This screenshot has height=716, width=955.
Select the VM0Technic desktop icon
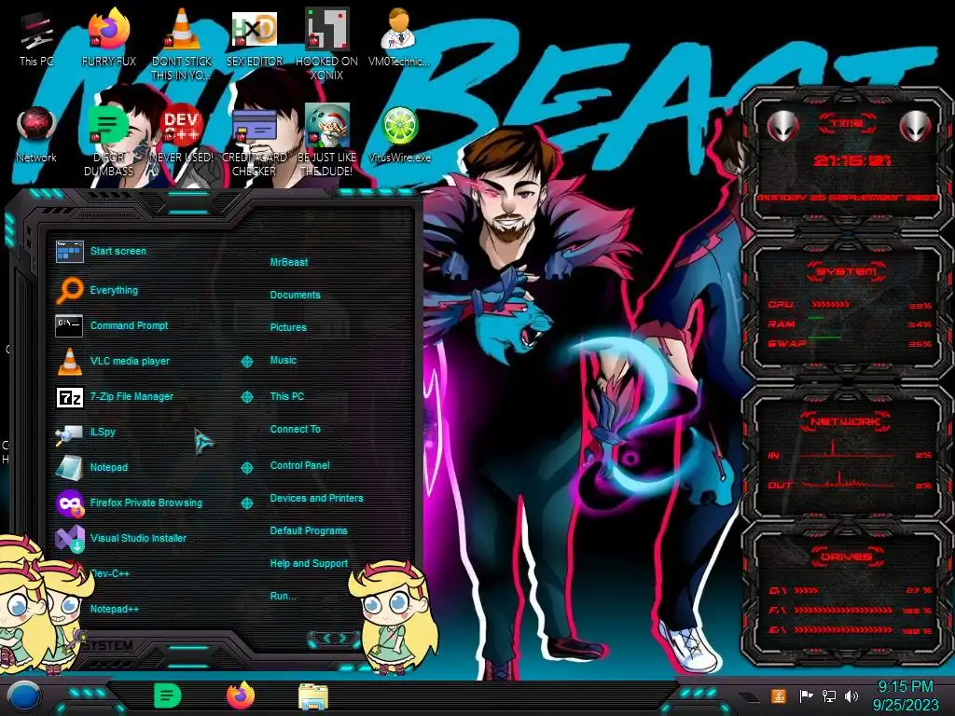[399, 38]
